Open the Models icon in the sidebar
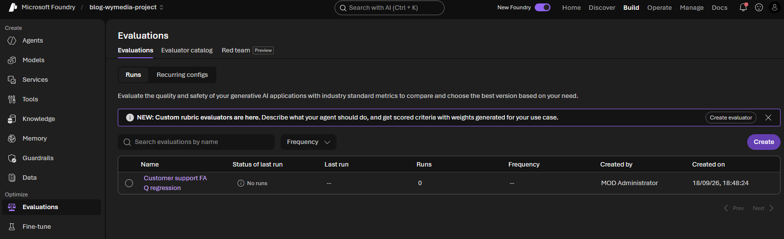The height and width of the screenshot is (239, 784). point(12,60)
